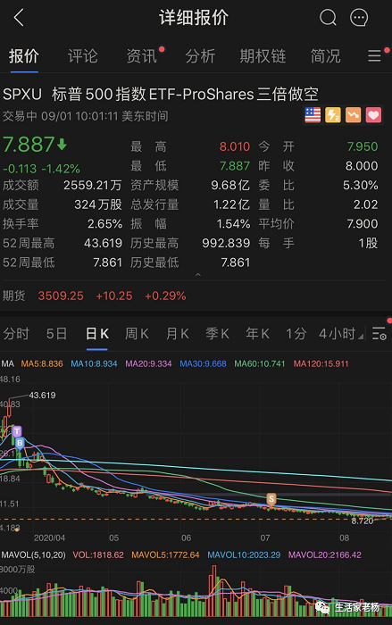Image resolution: width=392 pixels, height=625 pixels.
Task: Open chart settings icon next to 4小时
Action: click(x=379, y=333)
